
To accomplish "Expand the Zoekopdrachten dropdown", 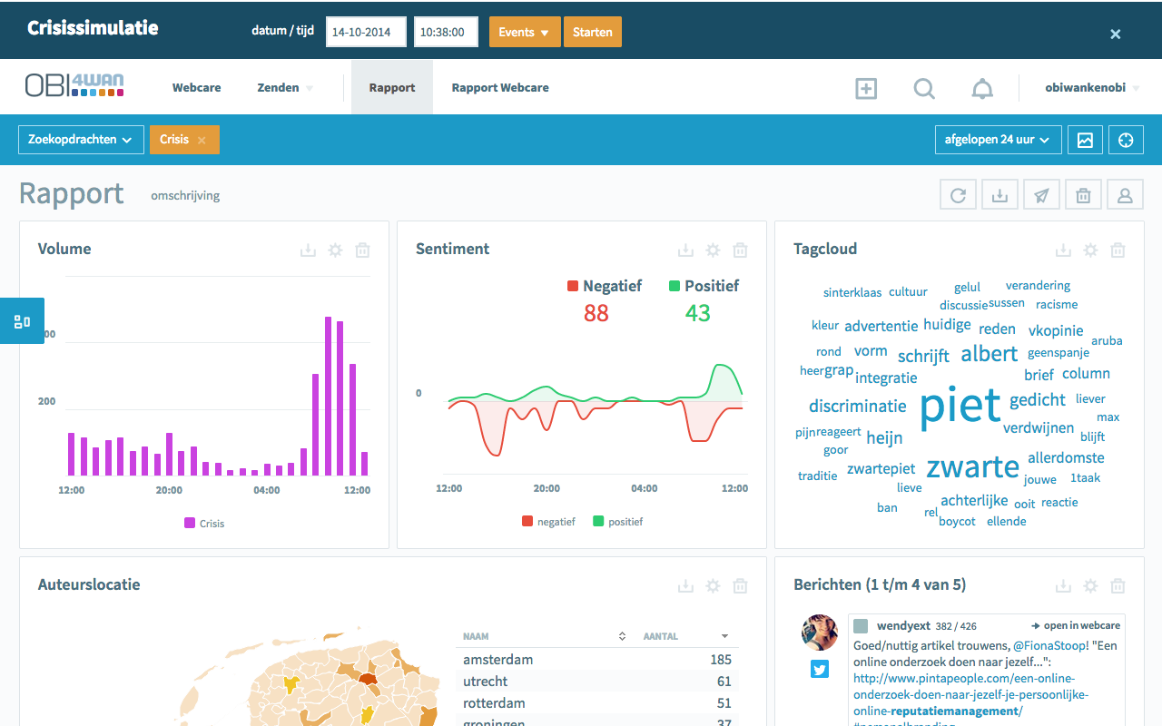I will point(81,140).
